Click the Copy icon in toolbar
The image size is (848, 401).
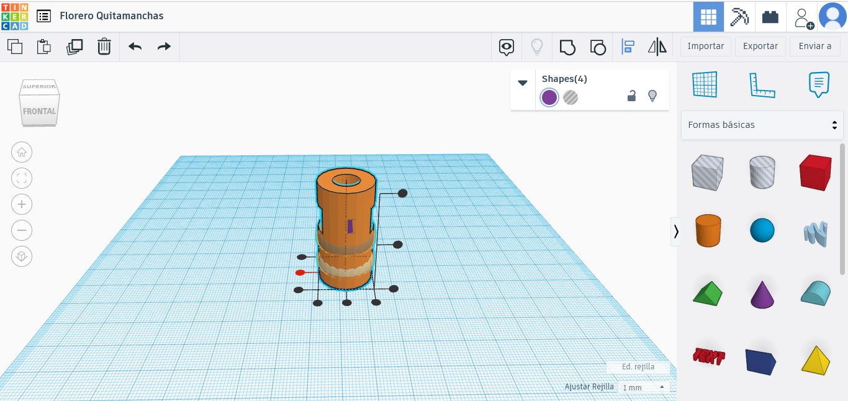click(15, 47)
